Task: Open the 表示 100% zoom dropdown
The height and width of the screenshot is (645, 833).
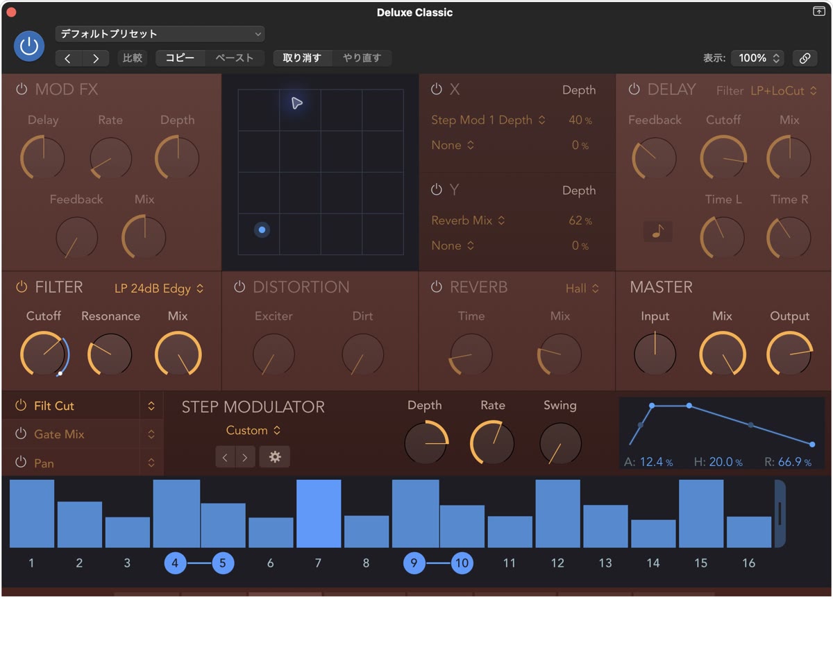Action: (x=757, y=58)
